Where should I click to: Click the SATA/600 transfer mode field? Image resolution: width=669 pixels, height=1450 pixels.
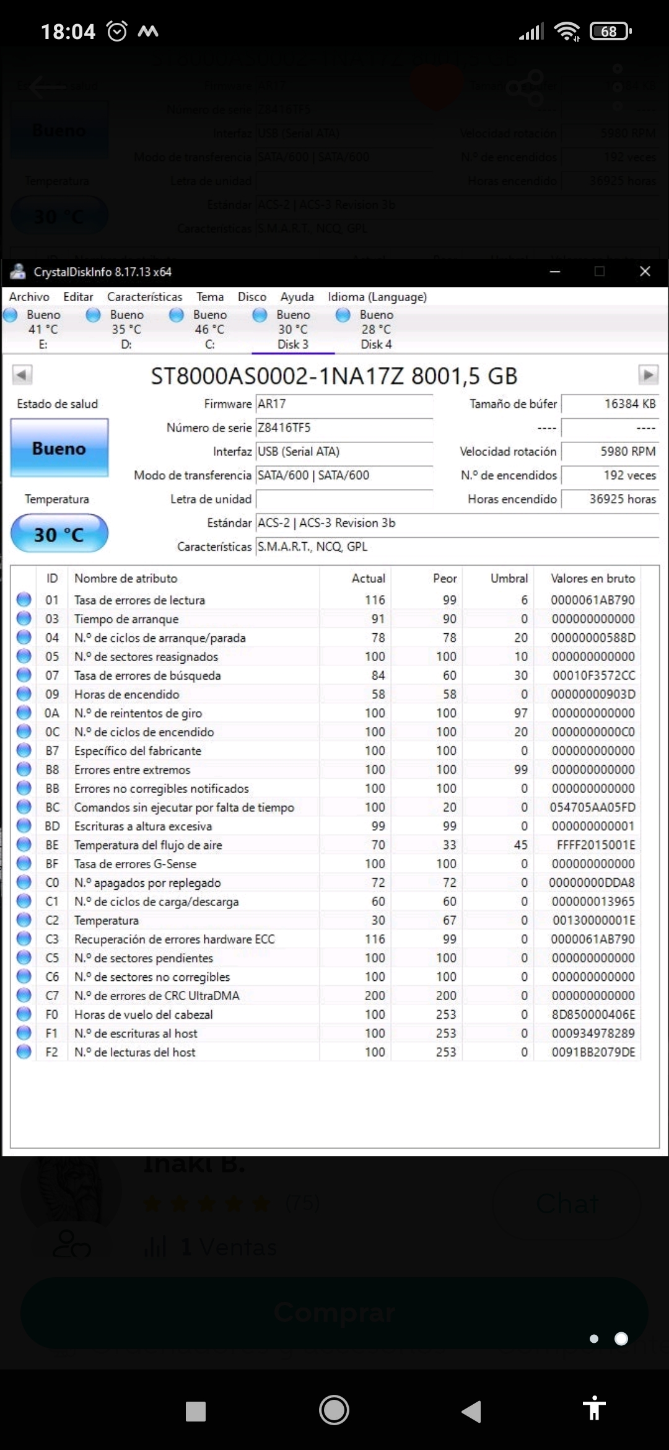(344, 475)
